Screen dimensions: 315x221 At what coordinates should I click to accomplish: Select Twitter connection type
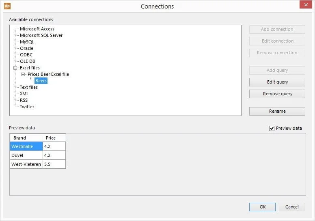click(27, 107)
